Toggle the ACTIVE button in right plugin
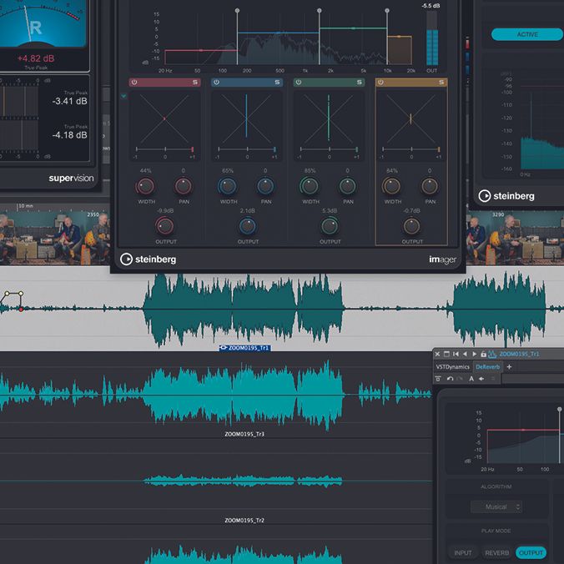Viewport: 564px width, 564px height. 527,34
